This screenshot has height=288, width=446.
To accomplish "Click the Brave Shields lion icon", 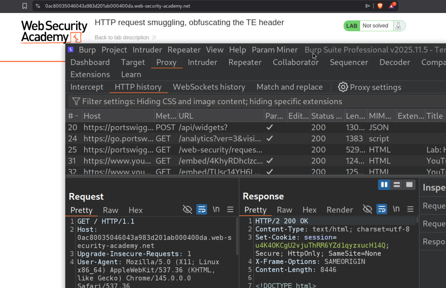I will 380,6.
